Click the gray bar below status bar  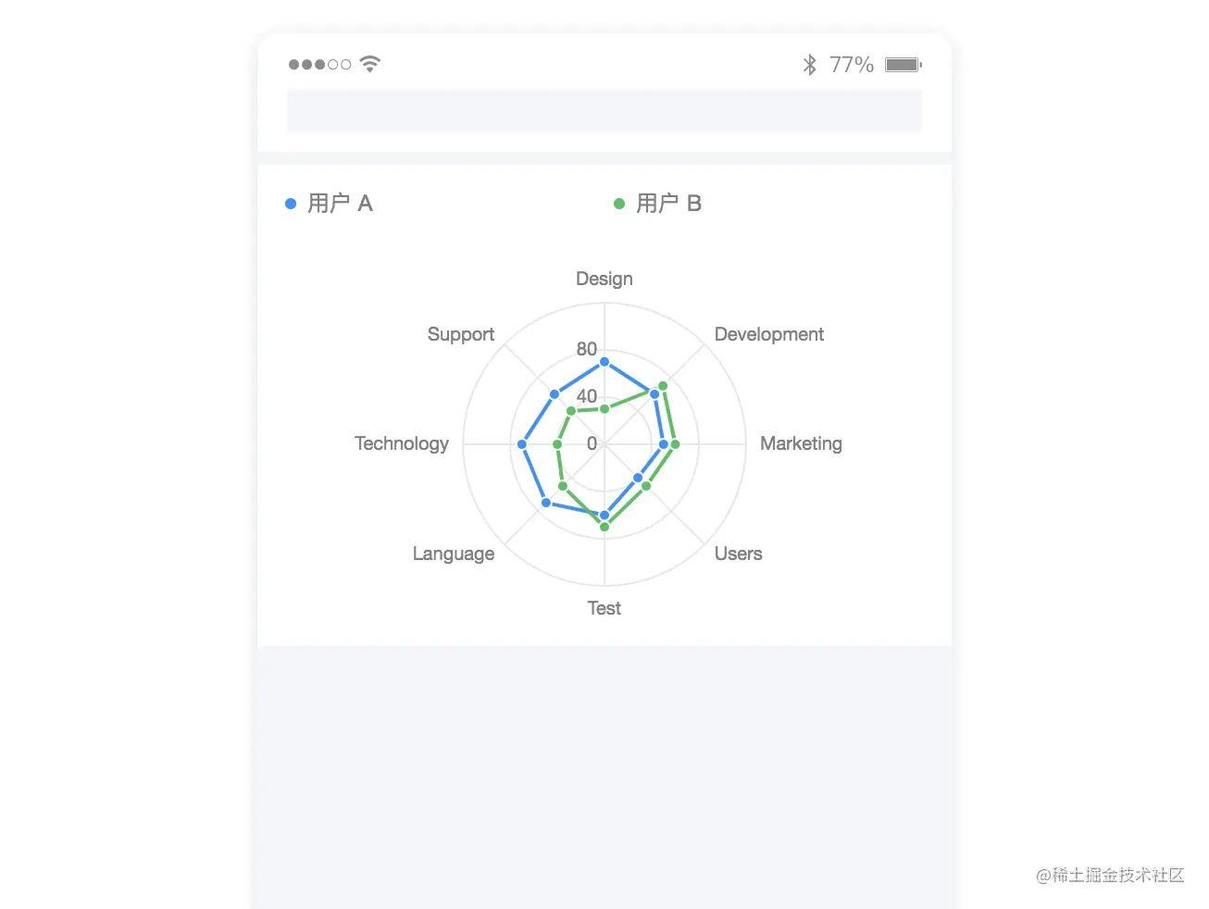coord(604,111)
